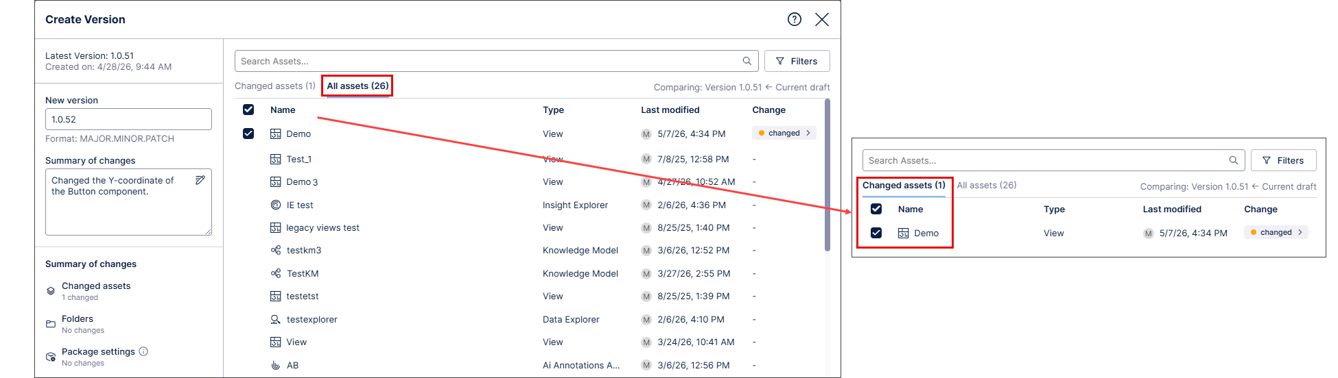The width and height of the screenshot is (1338, 378).
Task: Sort by Type column header in main list
Action: (553, 110)
